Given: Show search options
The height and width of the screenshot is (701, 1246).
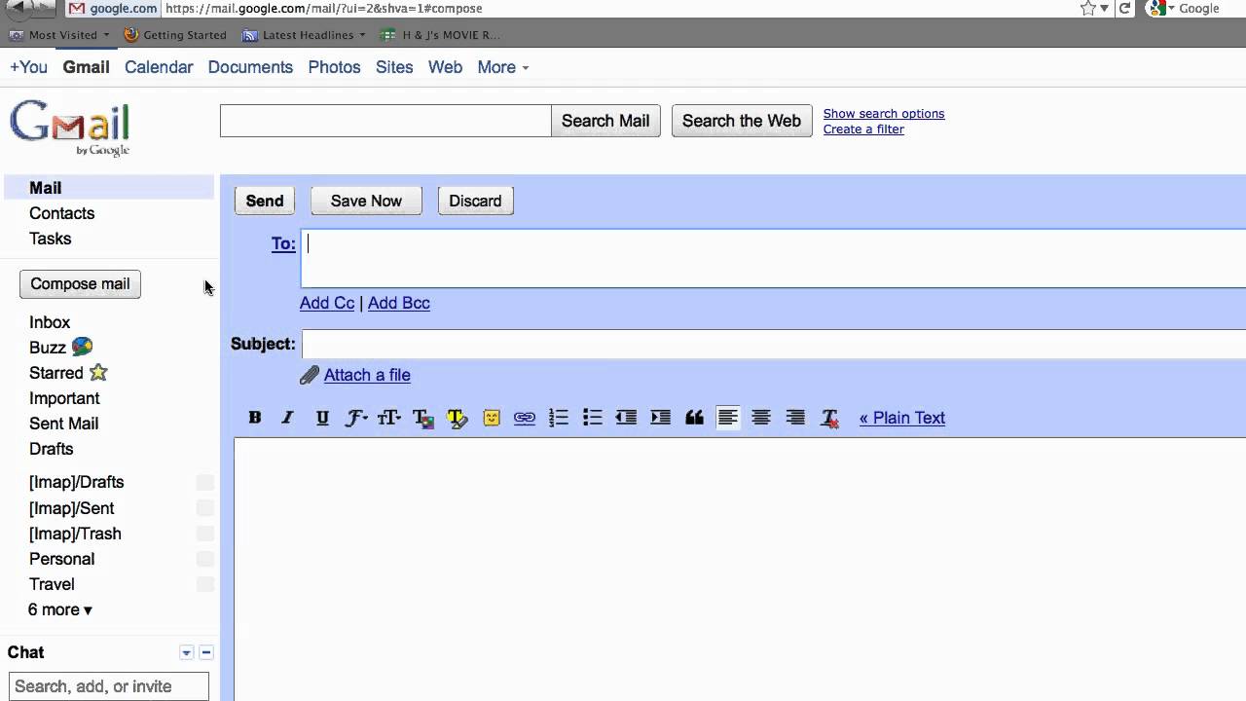Looking at the screenshot, I should [x=884, y=114].
